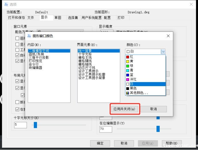Select 命令行 in the 内容 list
The width and height of the screenshot is (198, 150).
(x=34, y=64)
